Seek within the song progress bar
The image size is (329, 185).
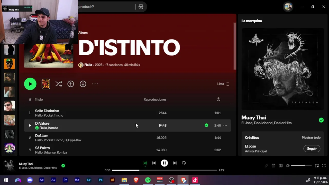[x=164, y=170]
